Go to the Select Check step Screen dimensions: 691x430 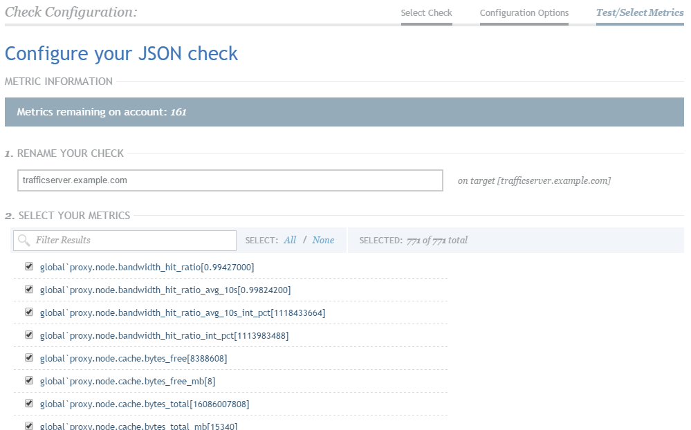pyautogui.click(x=426, y=13)
